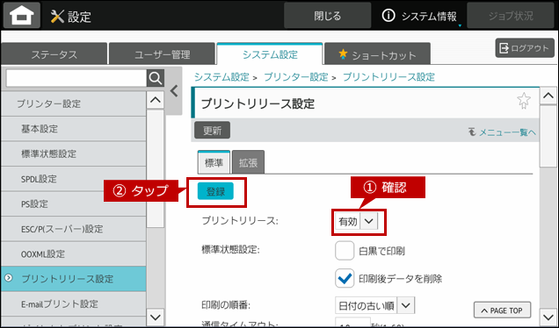
Task: Tap the 登録 button
Action: click(x=215, y=191)
